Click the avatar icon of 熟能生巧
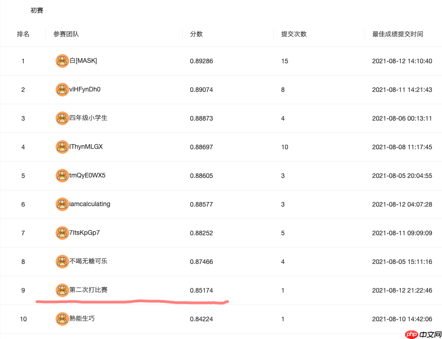442x339 pixels. tap(62, 319)
